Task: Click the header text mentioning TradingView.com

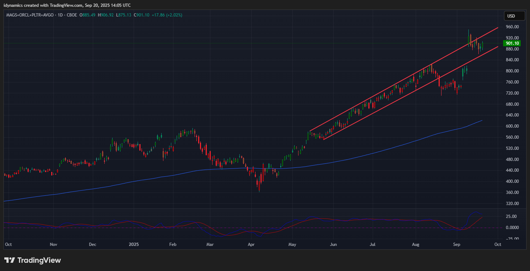Action: [x=67, y=5]
